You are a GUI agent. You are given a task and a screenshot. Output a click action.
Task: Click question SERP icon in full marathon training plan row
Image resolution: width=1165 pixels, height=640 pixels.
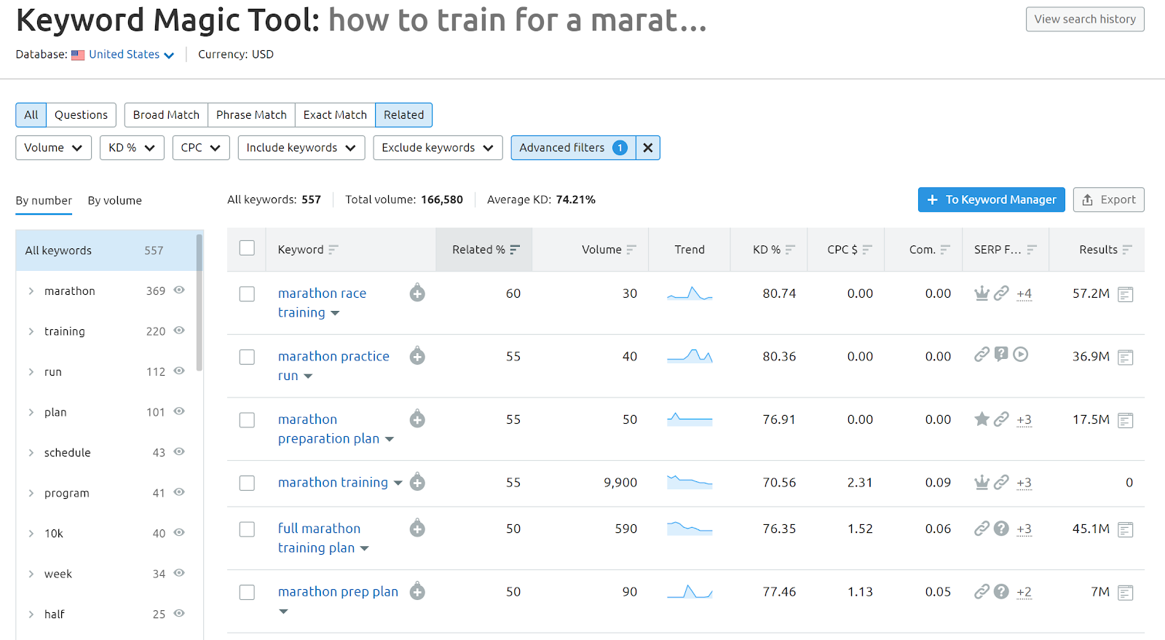(x=1001, y=528)
